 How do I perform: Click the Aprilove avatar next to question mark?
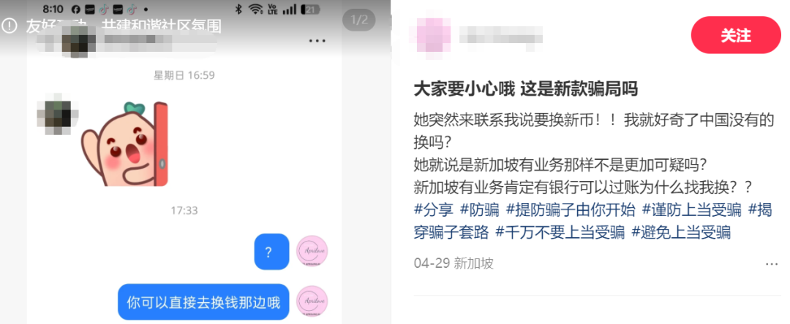(x=312, y=252)
